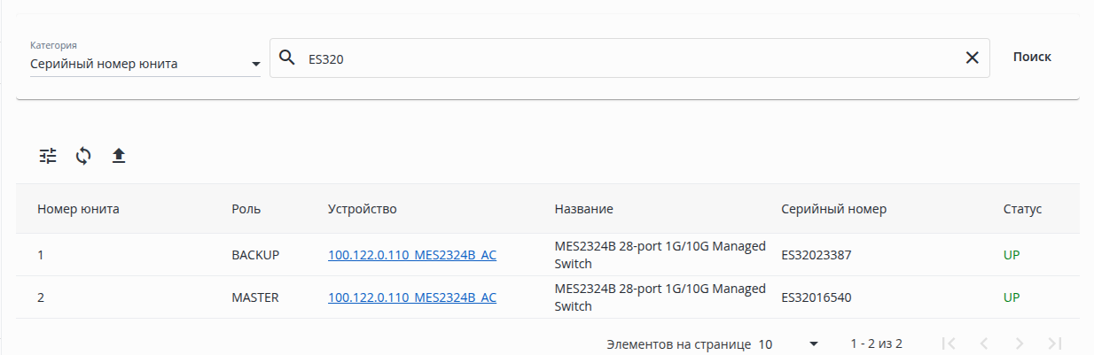The image size is (1094, 355).
Task: Open table column filter settings icon
Action: (x=48, y=156)
